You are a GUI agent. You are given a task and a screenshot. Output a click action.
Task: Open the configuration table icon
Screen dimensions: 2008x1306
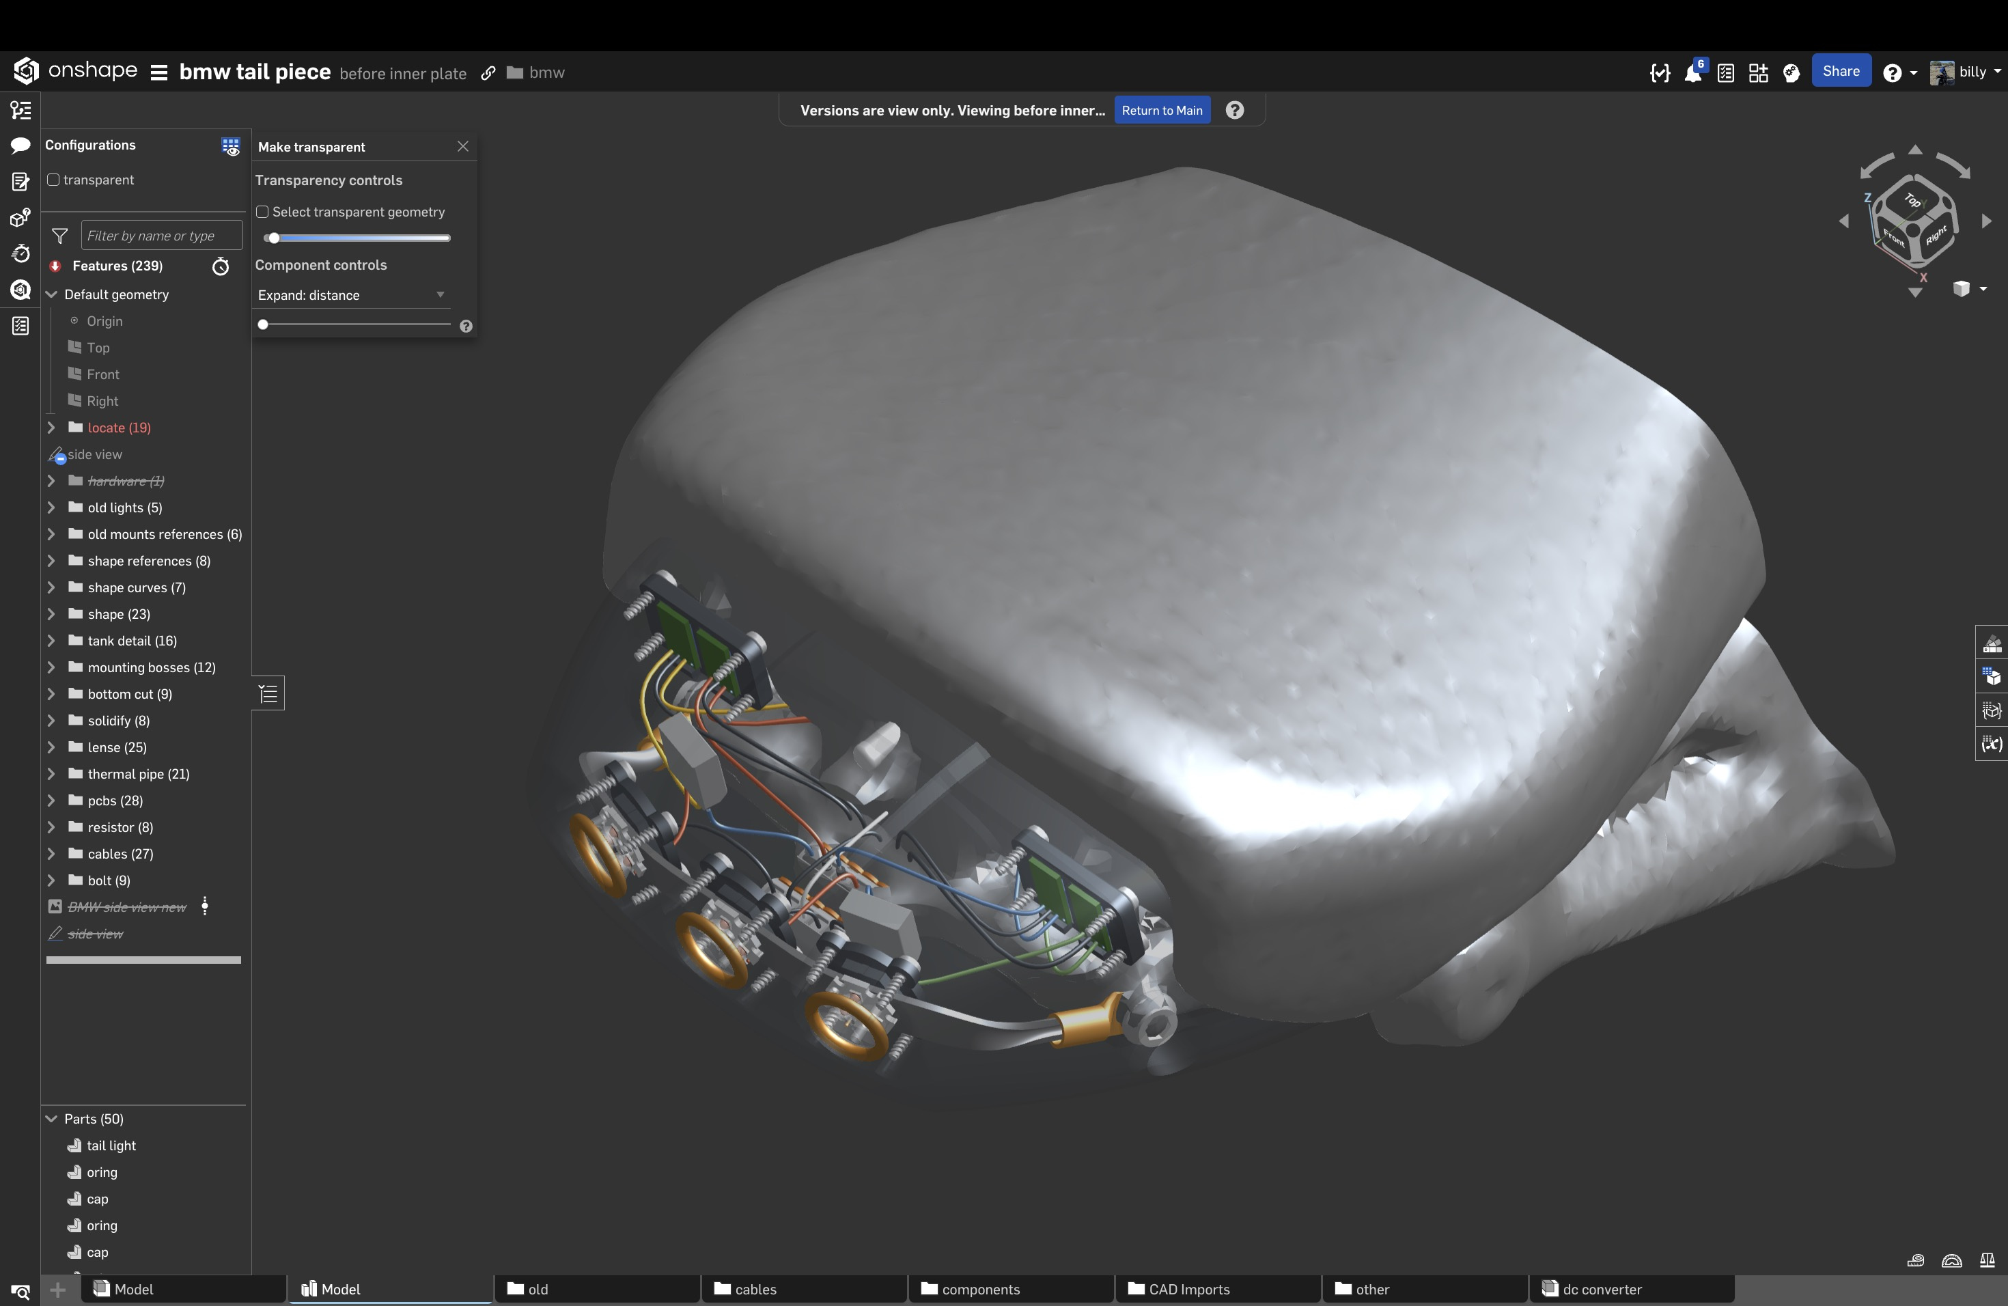(230, 146)
